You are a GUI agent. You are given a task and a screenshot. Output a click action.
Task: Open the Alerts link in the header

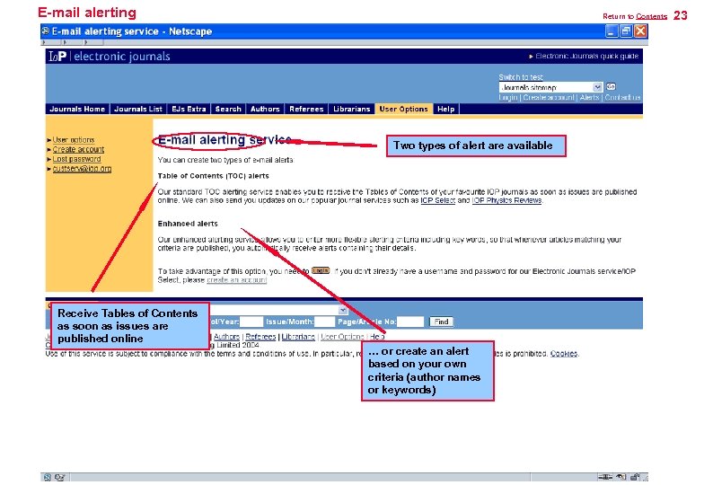pyautogui.click(x=589, y=97)
